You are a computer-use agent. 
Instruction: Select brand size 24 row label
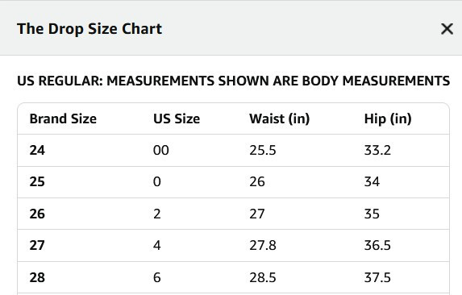click(x=37, y=150)
